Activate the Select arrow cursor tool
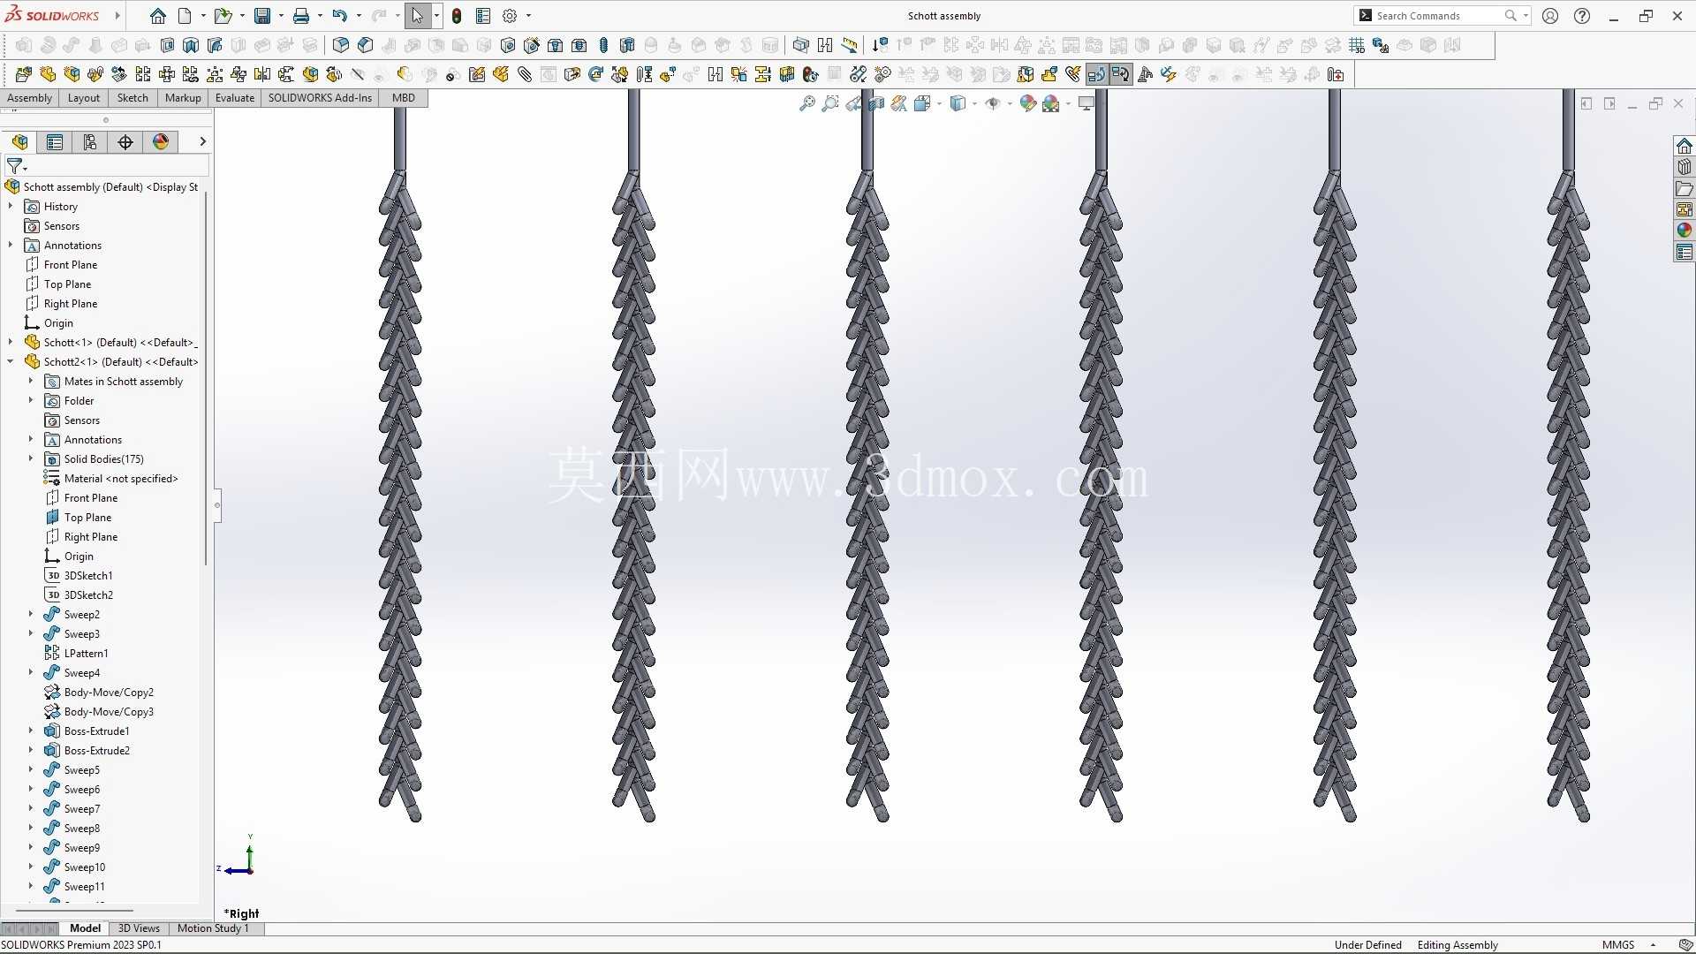This screenshot has height=954, width=1696. coord(417,16)
